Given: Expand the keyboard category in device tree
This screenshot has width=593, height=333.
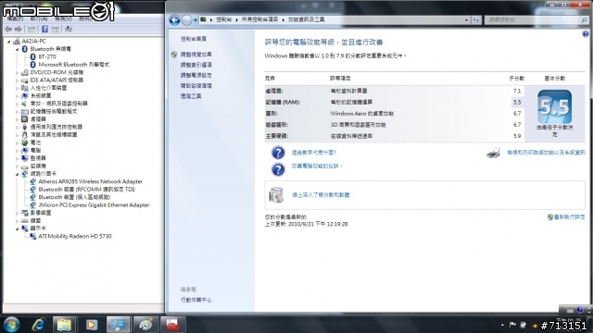Looking at the screenshot, I should tap(17, 221).
